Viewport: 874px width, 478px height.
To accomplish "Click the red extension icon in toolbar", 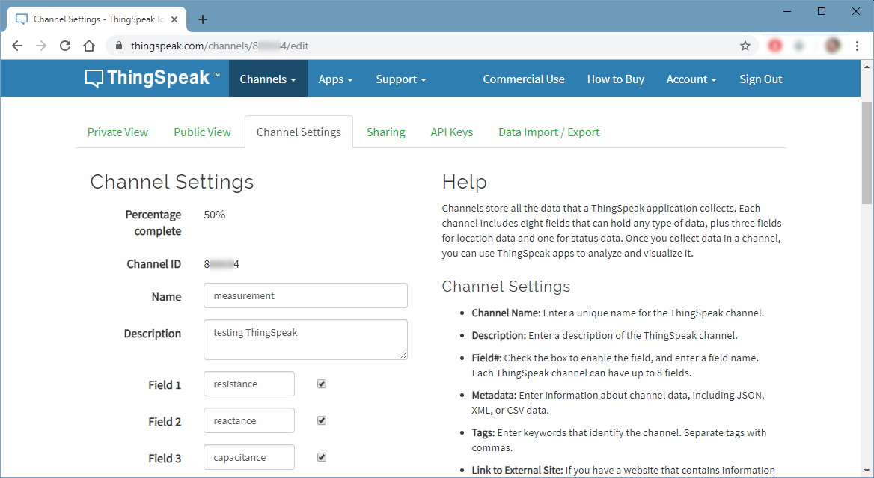I will click(775, 46).
